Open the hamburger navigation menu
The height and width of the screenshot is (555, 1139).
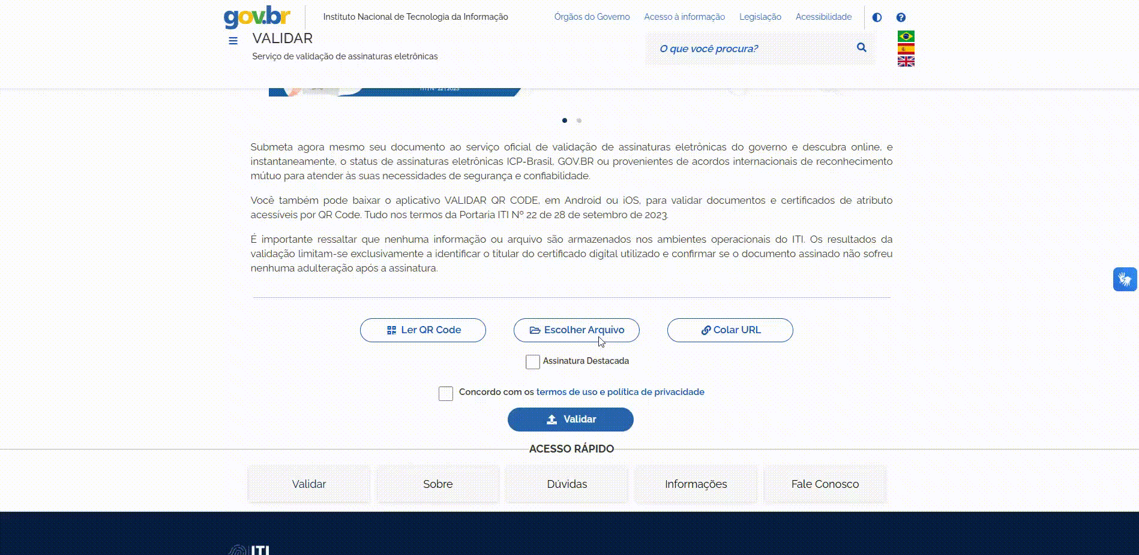coord(233,41)
